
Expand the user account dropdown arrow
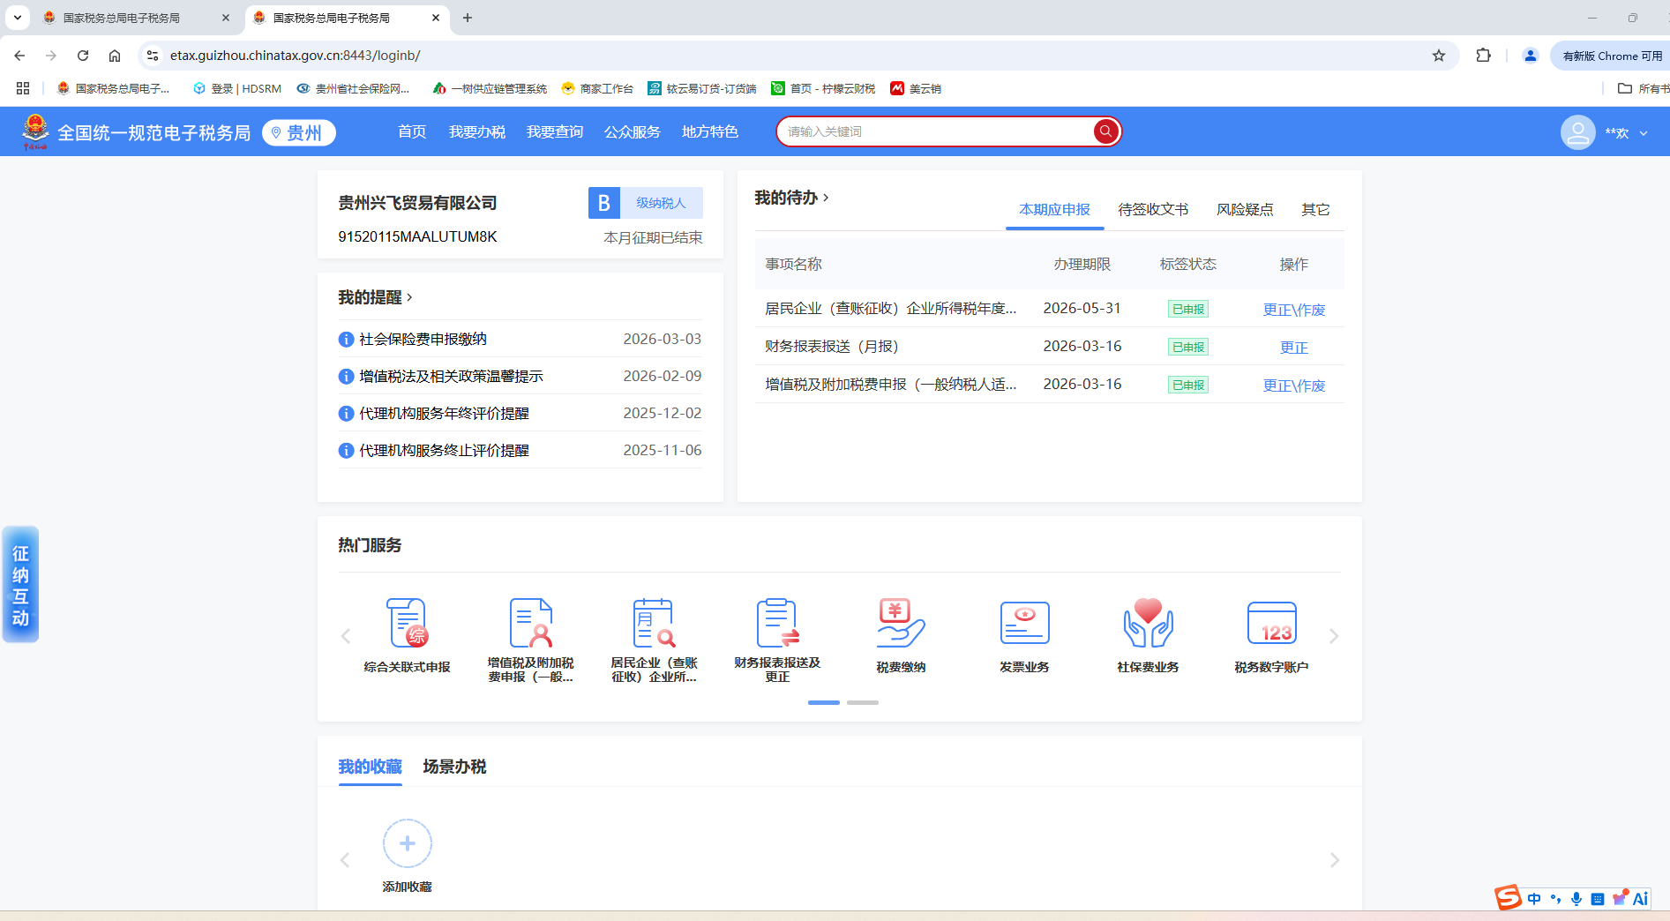[x=1644, y=133]
